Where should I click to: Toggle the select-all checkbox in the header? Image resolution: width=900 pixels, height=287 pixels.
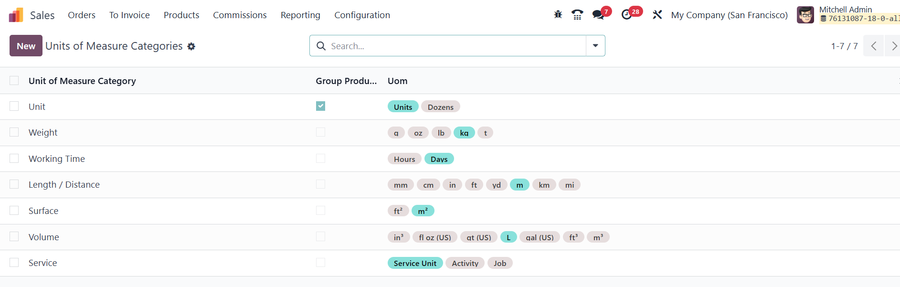pyautogui.click(x=14, y=81)
